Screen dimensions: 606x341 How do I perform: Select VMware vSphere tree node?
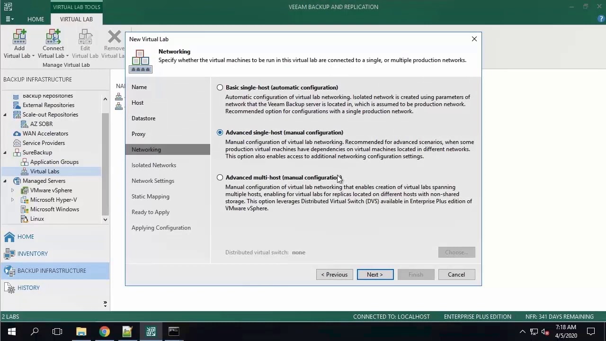click(51, 190)
